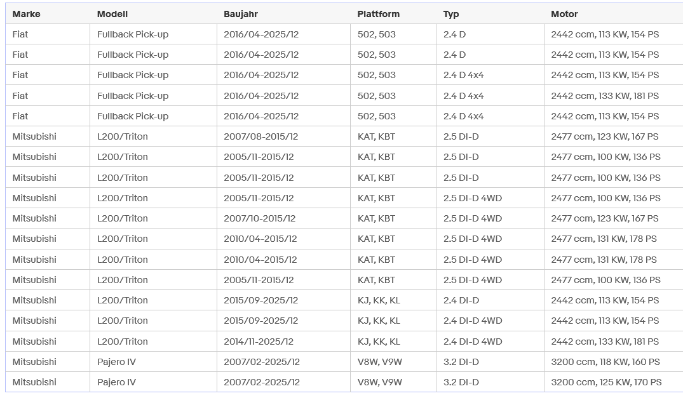Select the Modell column header
This screenshot has width=683, height=398.
pyautogui.click(x=112, y=14)
